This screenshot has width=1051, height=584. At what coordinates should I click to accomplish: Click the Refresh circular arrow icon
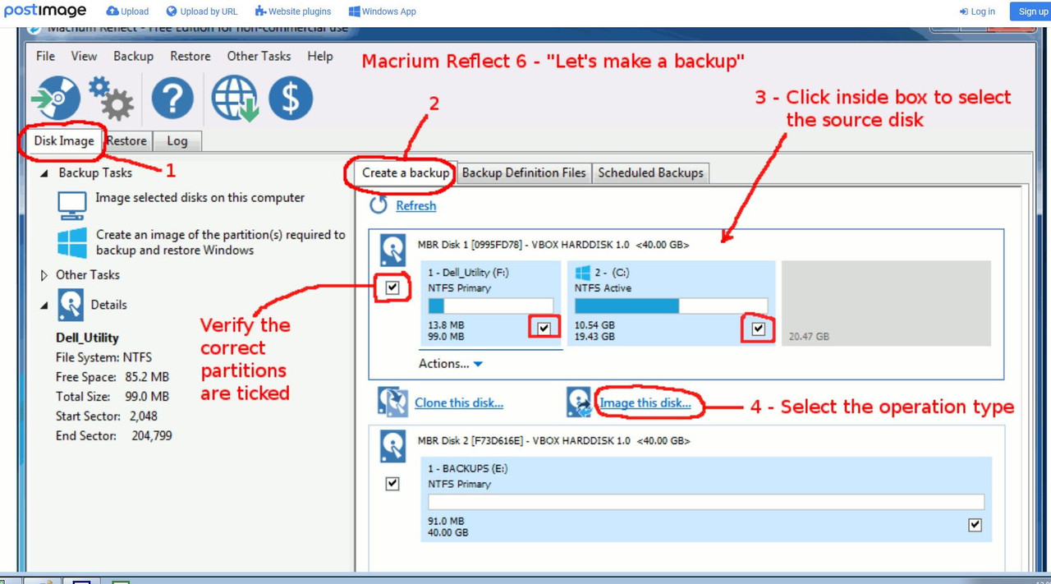tap(378, 205)
